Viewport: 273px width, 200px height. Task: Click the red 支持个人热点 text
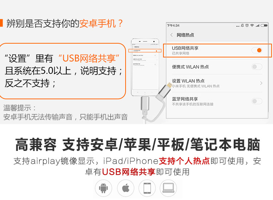click(184, 161)
